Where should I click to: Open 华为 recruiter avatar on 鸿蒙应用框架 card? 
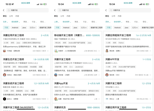(107, 51)
